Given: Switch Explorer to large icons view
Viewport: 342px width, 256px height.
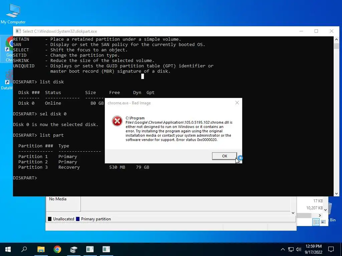Looking at the screenshot, I should pos(323,222).
